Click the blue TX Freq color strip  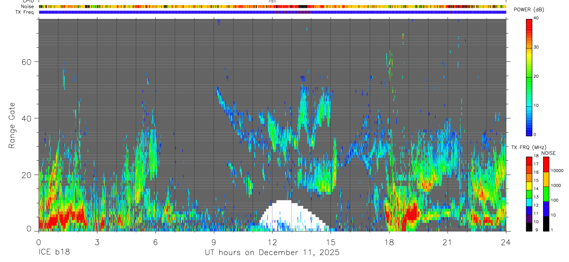pos(272,12)
